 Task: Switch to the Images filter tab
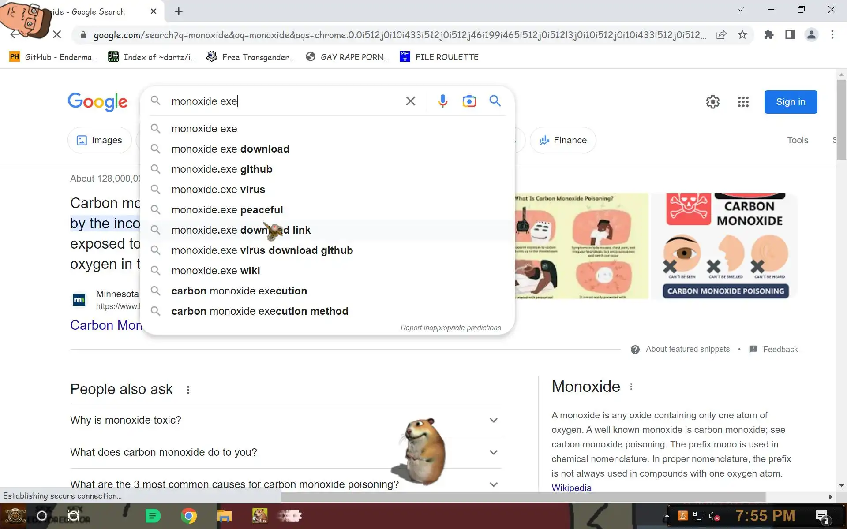100,140
